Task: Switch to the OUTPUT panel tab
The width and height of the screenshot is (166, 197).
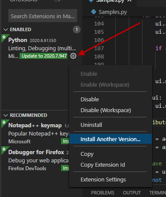Action: tap(132, 193)
